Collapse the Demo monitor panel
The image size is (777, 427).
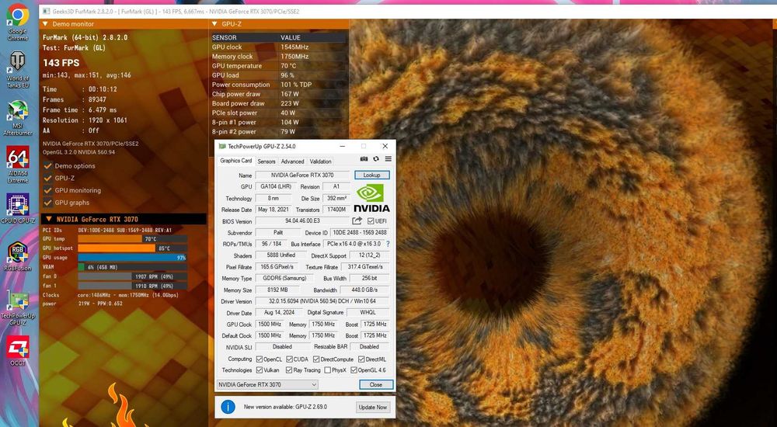pos(46,24)
